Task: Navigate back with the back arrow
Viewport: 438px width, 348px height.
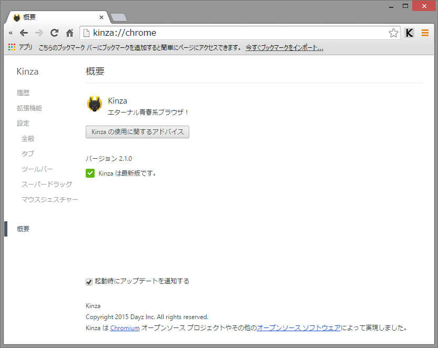Action: tap(24, 32)
